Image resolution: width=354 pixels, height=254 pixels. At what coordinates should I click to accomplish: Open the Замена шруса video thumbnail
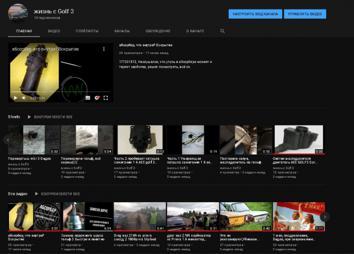click(x=87, y=216)
